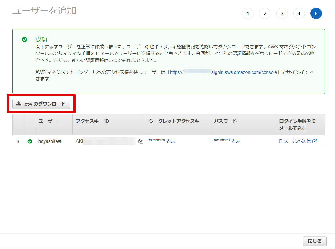Reveal the password with the 表示 link
Screen dimensions: 335x249
(236, 141)
